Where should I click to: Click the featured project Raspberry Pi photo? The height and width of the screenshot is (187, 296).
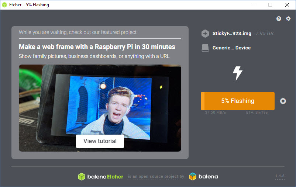(100, 108)
